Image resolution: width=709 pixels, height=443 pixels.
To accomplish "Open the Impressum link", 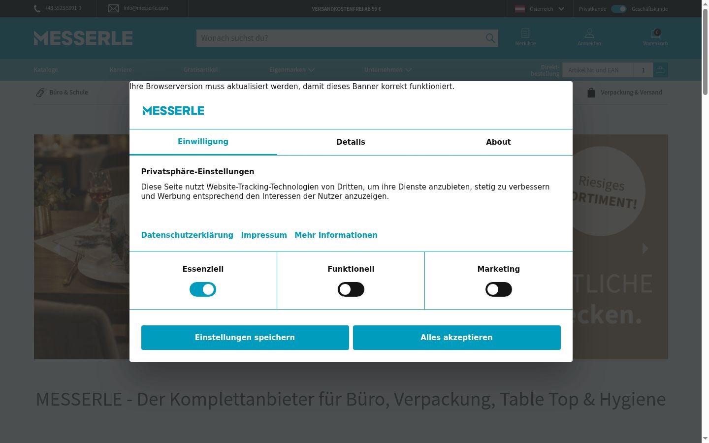I will click(x=264, y=235).
